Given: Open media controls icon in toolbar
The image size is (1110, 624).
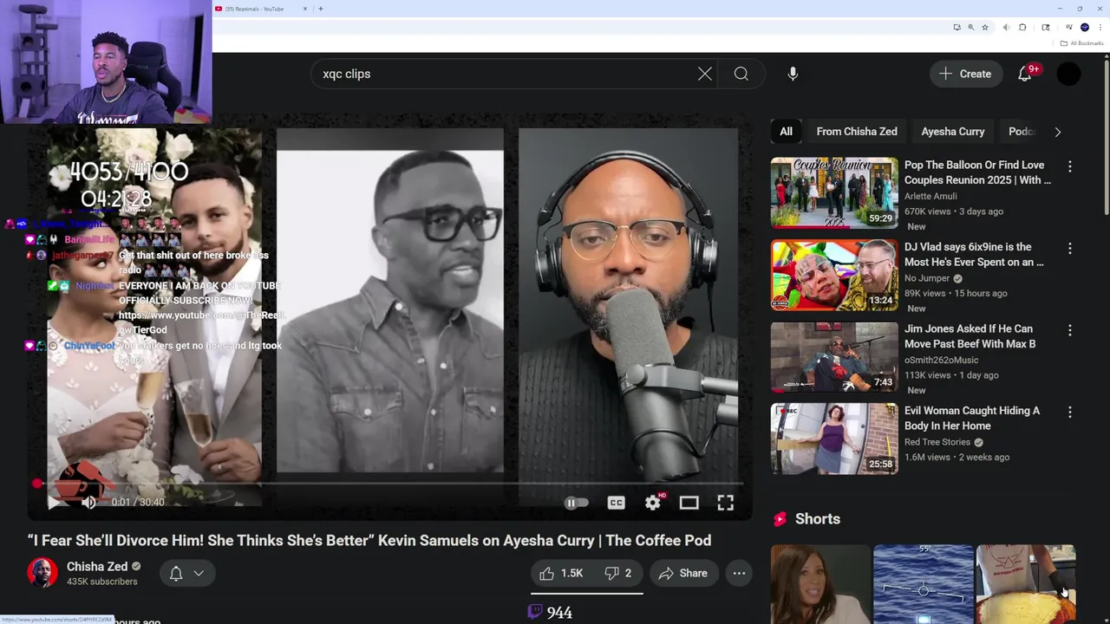Looking at the screenshot, I should pyautogui.click(x=1069, y=27).
